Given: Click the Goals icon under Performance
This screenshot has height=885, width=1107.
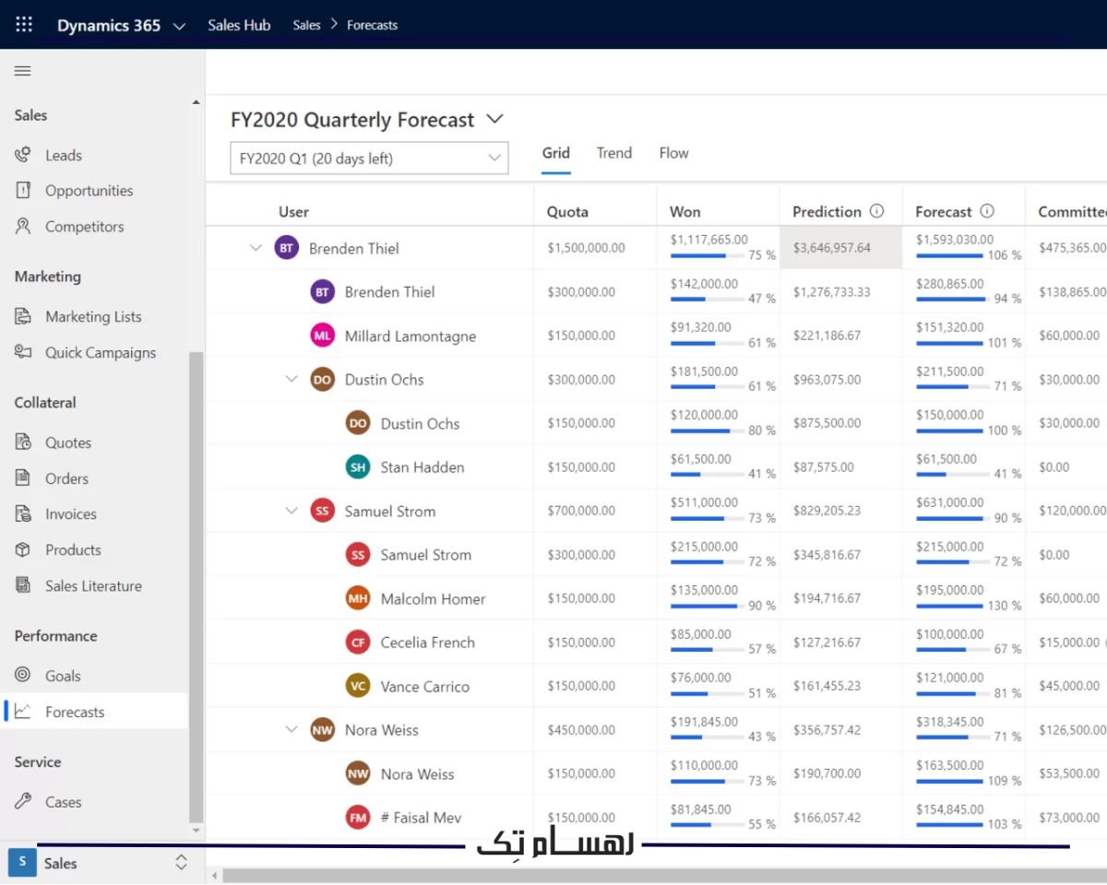Looking at the screenshot, I should (x=22, y=675).
